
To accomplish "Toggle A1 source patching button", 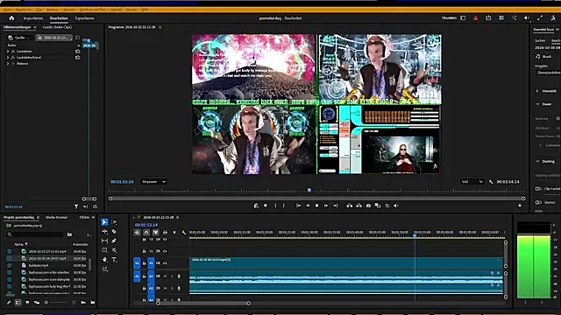I will [x=137, y=276].
